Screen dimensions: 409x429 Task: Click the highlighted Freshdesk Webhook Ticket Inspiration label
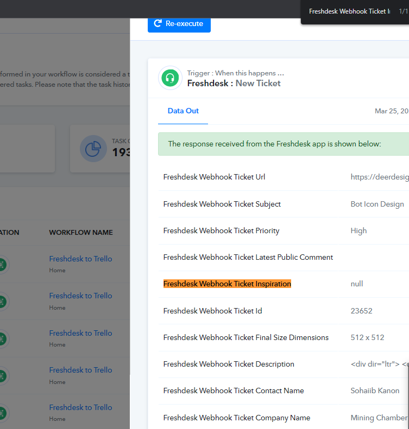(227, 284)
